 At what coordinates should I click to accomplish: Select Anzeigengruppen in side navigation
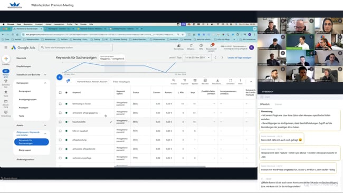[27, 100]
